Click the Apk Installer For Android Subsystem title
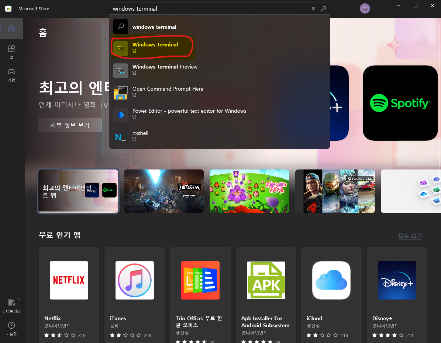This screenshot has width=441, height=343. [x=265, y=322]
